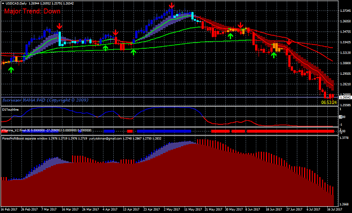Click the '16 Mar 2017' date label
This screenshot has width=352, height=213.
[x=70, y=210]
